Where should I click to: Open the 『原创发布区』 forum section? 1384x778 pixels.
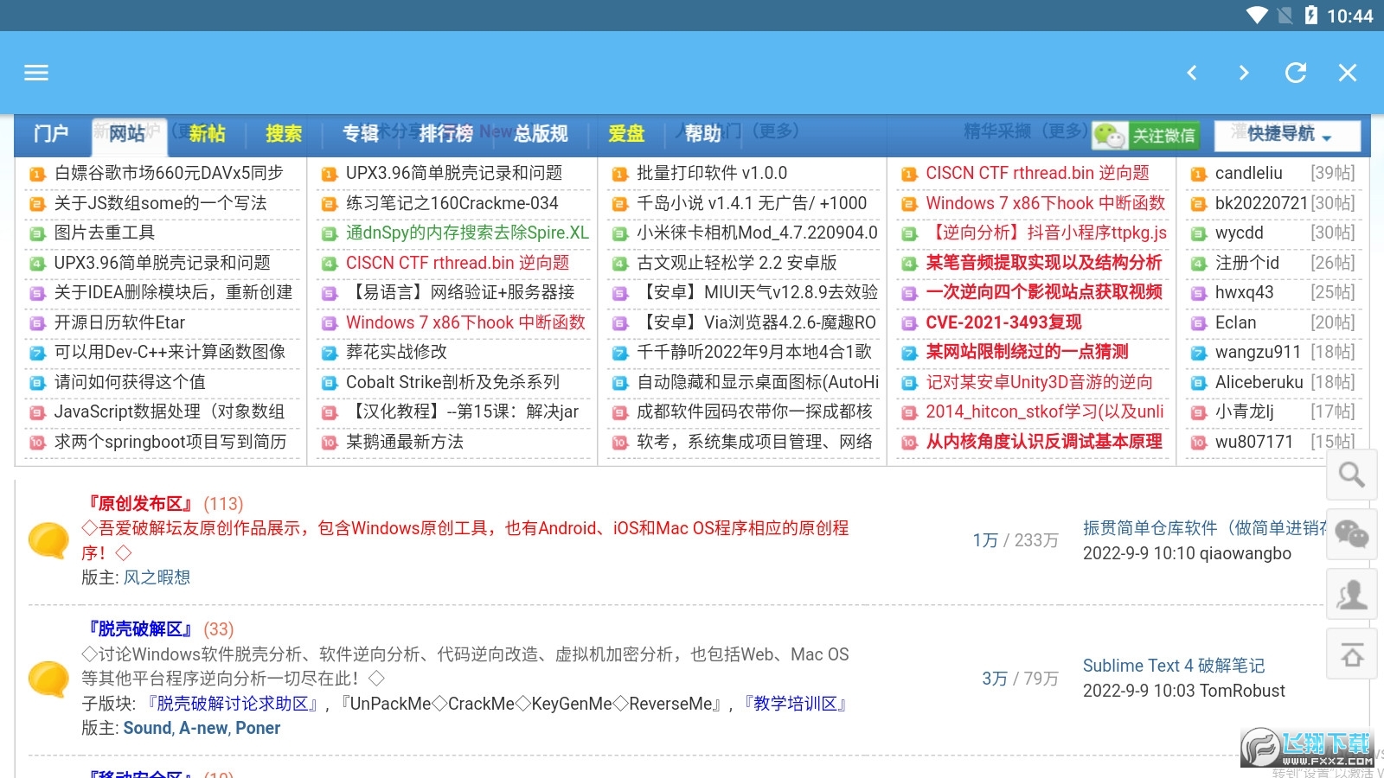click(x=140, y=504)
